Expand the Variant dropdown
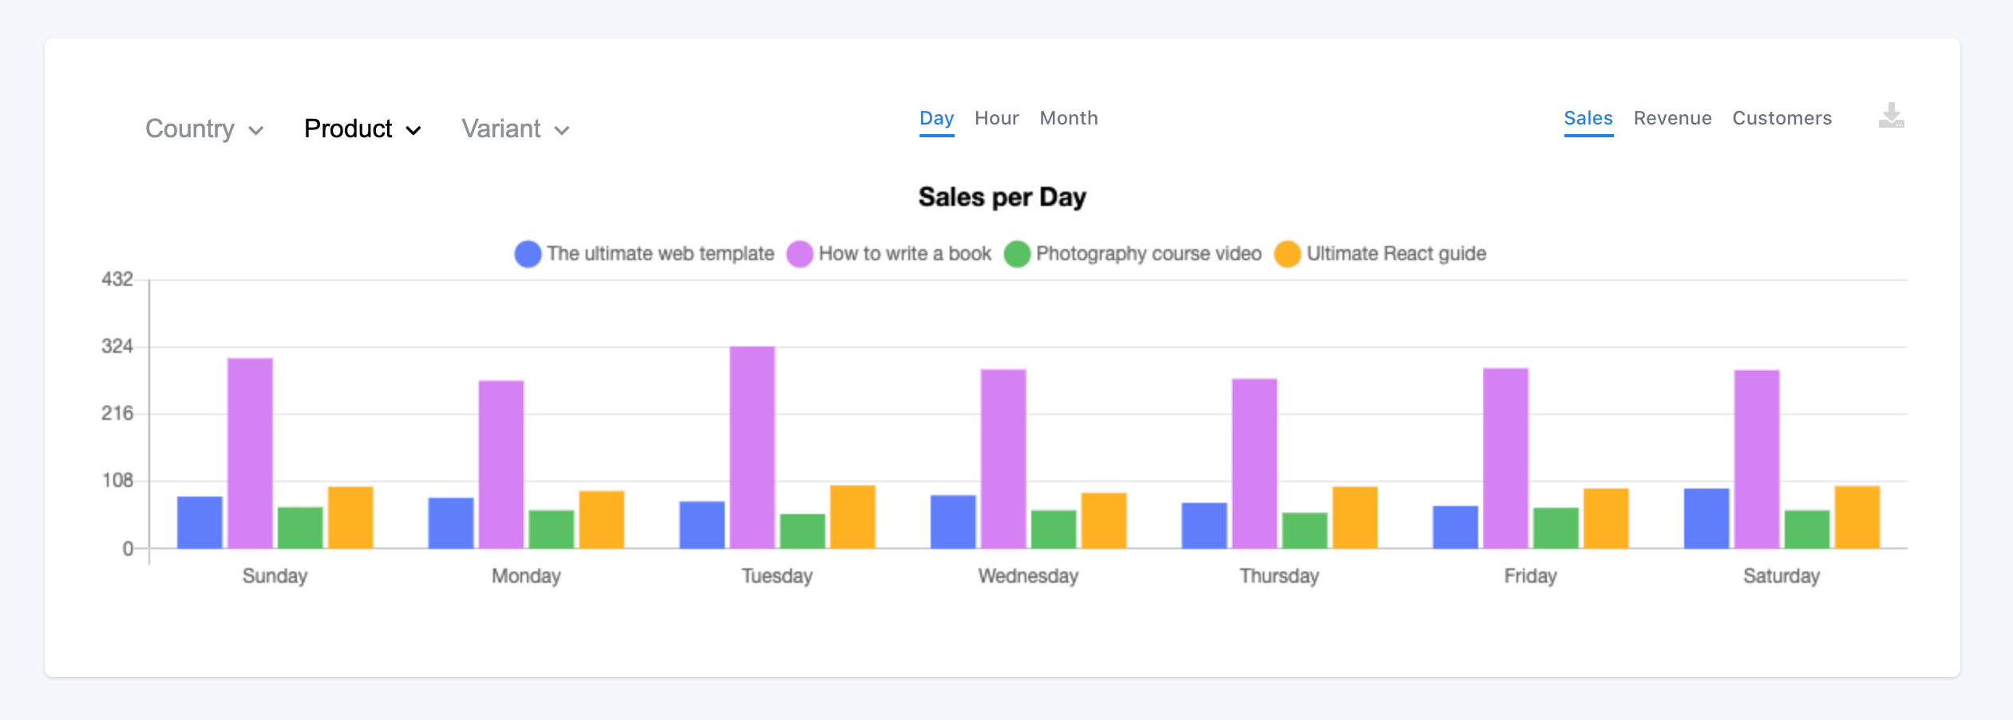This screenshot has width=2013, height=720. (x=514, y=129)
